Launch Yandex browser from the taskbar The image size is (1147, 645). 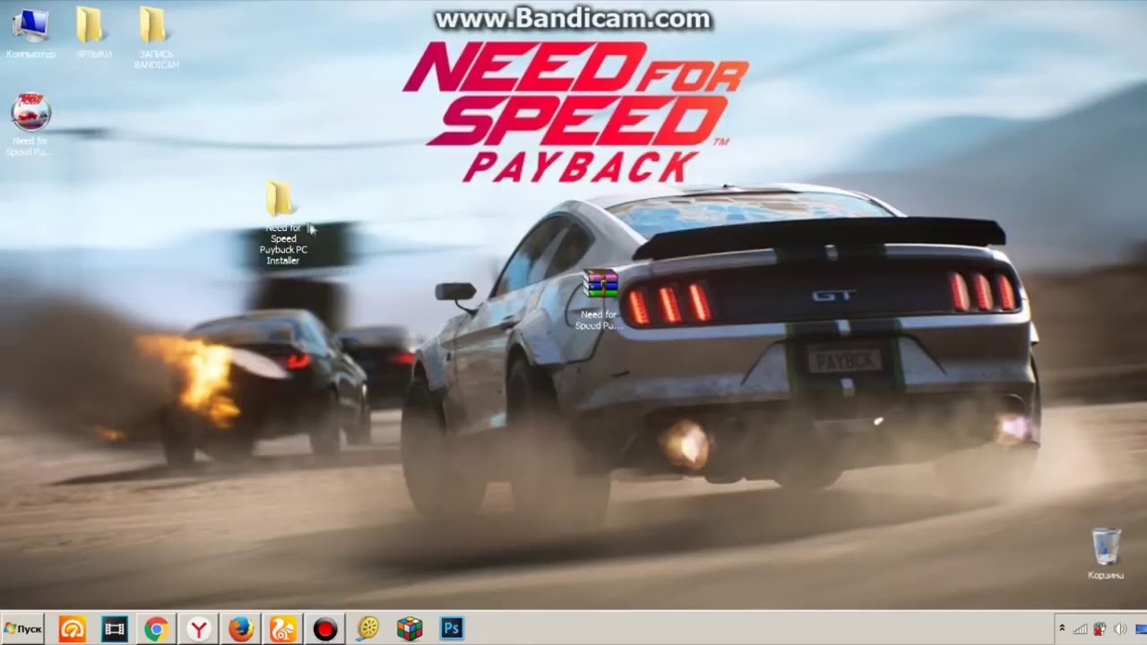tap(199, 629)
